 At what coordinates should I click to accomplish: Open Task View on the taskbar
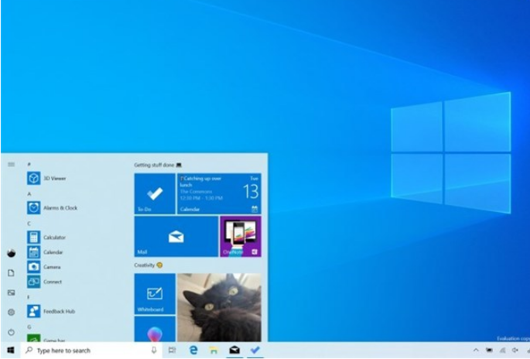[x=173, y=350]
